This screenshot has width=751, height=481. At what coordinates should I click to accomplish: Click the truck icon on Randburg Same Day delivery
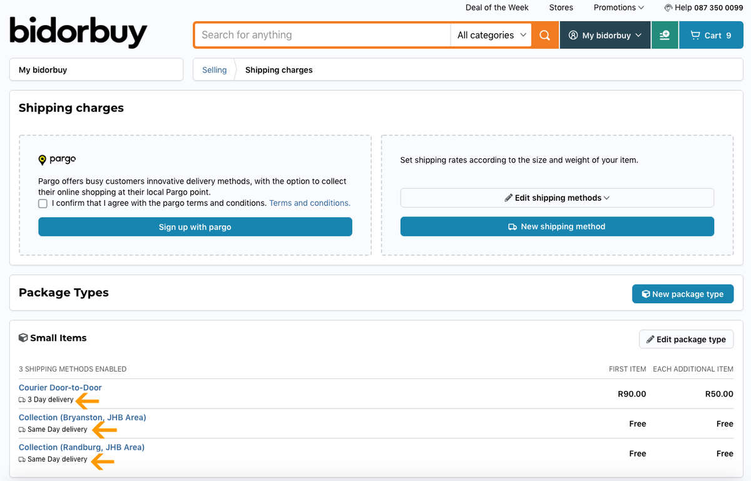[23, 459]
